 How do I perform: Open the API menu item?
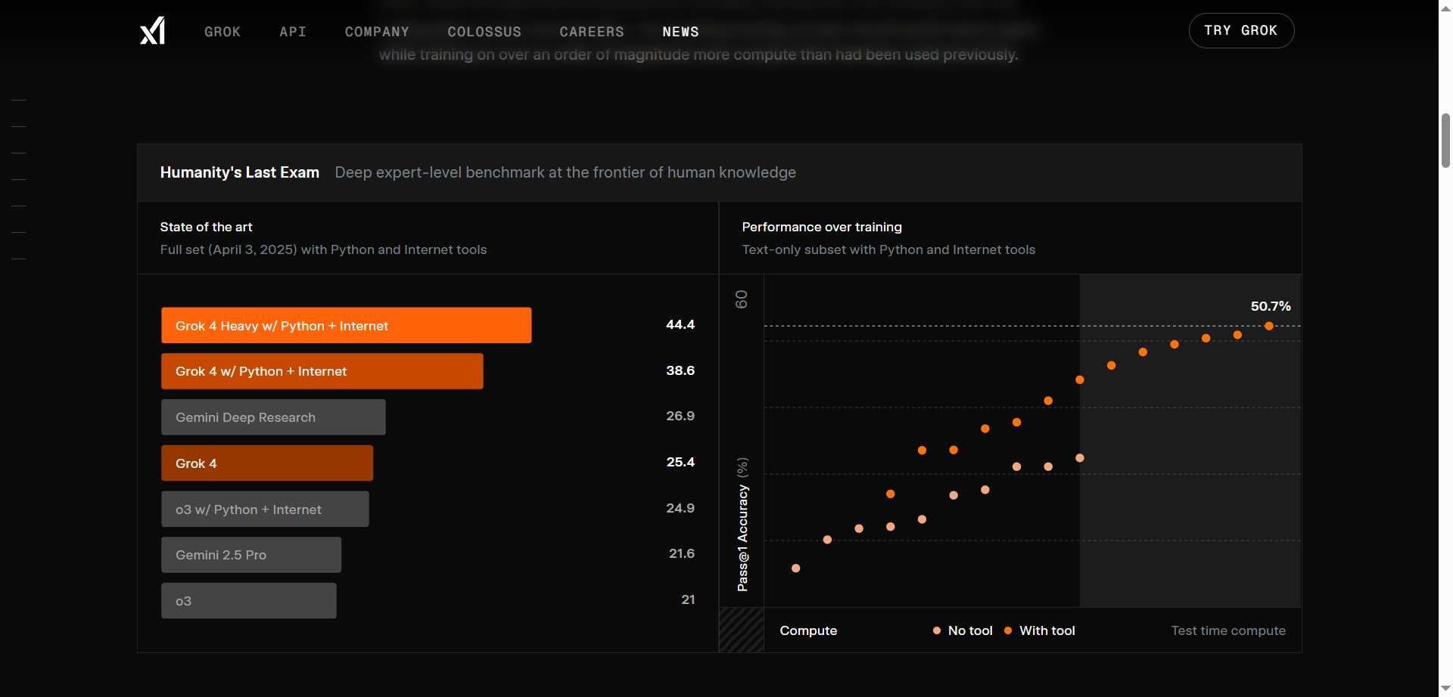293,32
